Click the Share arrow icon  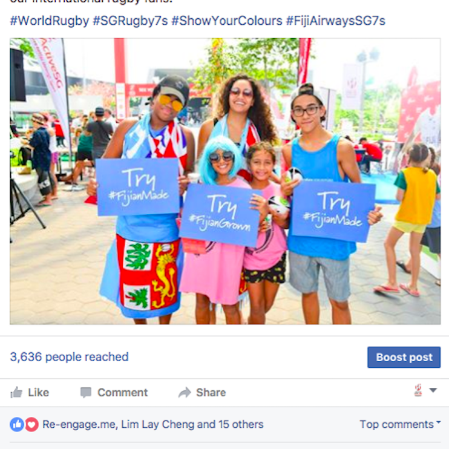pyautogui.click(x=185, y=392)
